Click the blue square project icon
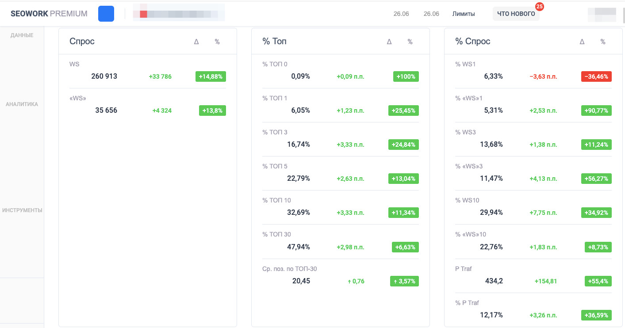Screen dimensions: 625x328 (106, 14)
